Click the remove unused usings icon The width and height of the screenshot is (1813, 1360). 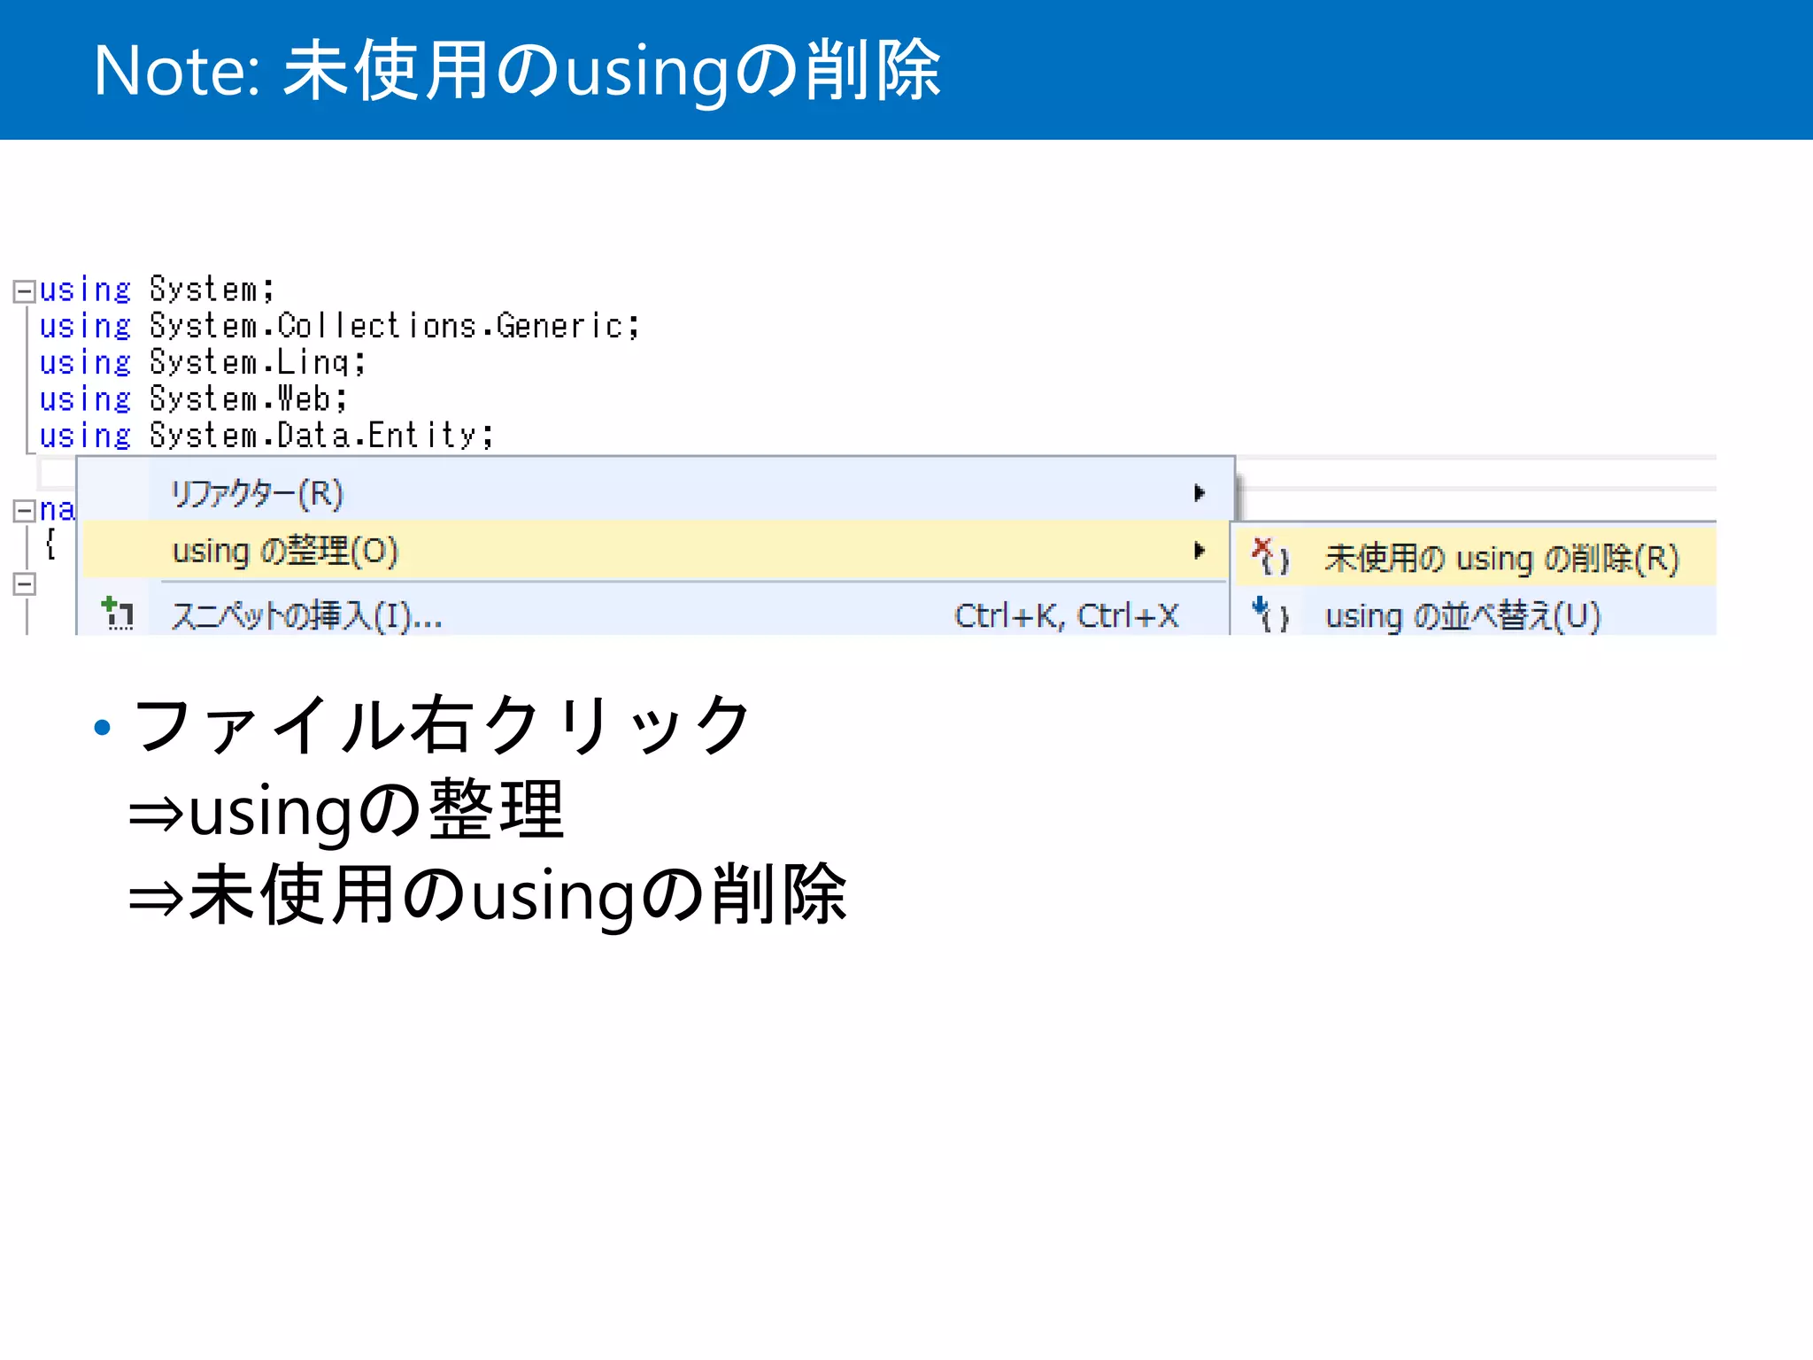[1271, 557]
